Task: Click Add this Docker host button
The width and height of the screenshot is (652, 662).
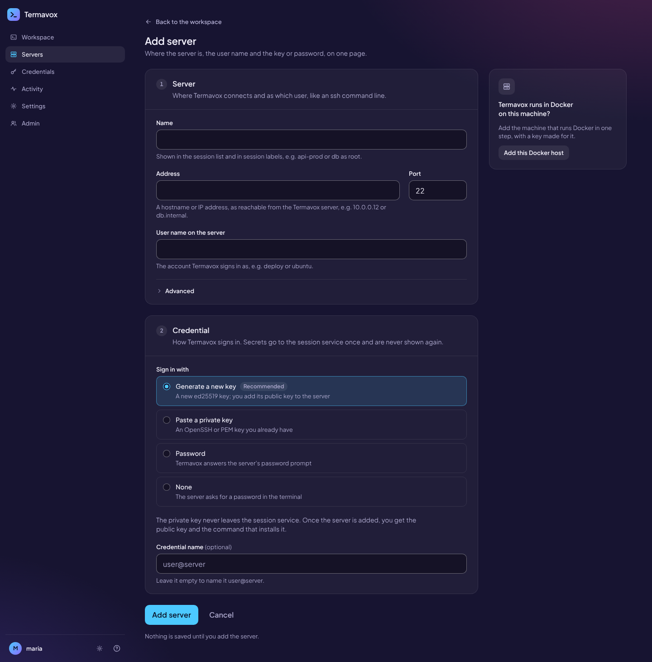Action: (x=534, y=153)
